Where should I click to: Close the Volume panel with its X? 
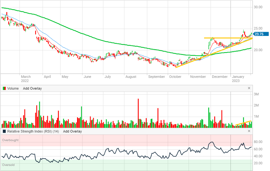(x=249, y=88)
